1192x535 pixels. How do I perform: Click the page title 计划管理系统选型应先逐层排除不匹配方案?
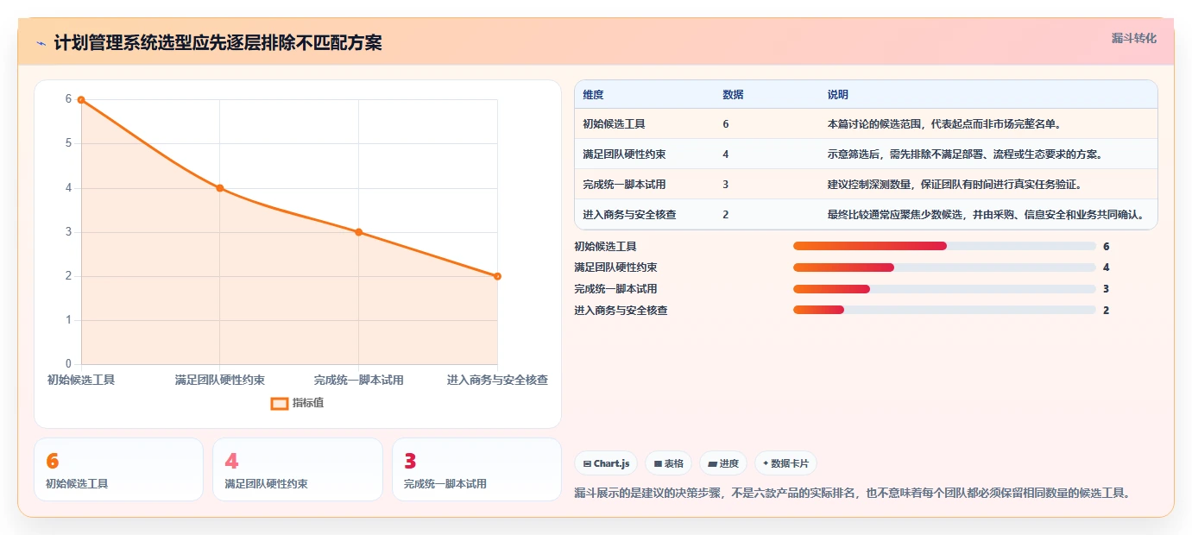218,43
